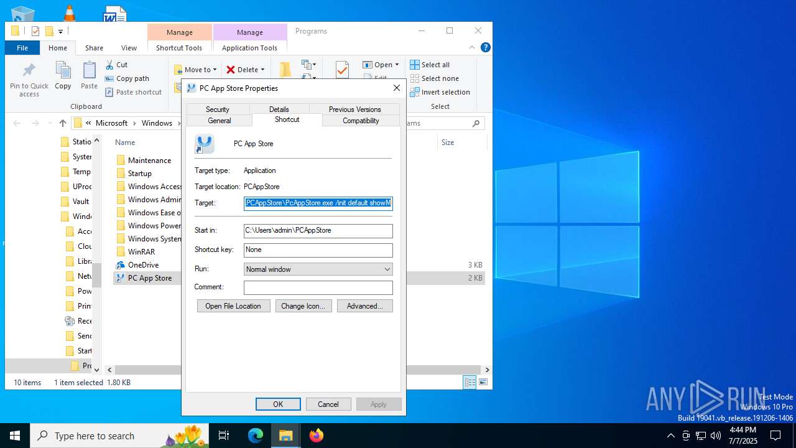Open VLC media player desktop icon
796x448 pixels.
pos(69,12)
